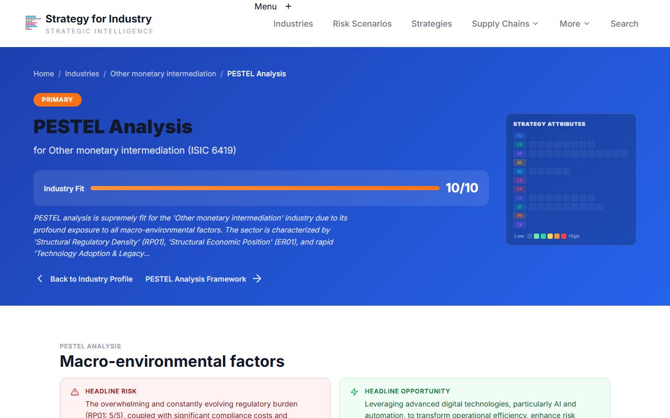Screen dimensions: 670x418
Task: Click the SC attribute badge
Action: [x=519, y=162]
